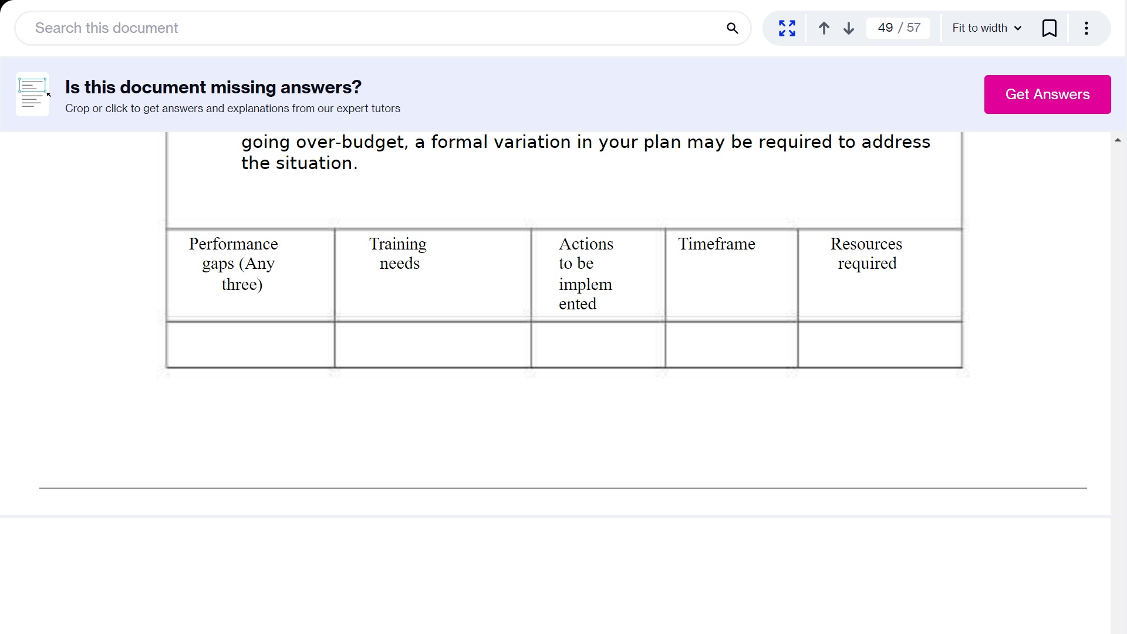Screen dimensions: 1127x634
Task: Bookmark this document
Action: [x=1049, y=28]
